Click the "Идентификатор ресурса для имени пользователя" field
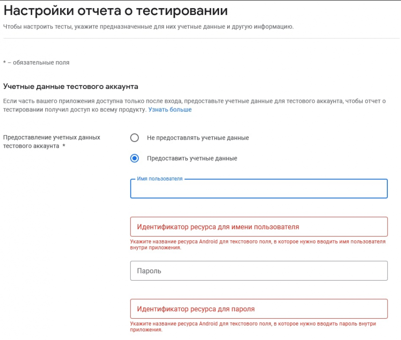Image resolution: width=401 pixels, height=340 pixels. pos(259,227)
